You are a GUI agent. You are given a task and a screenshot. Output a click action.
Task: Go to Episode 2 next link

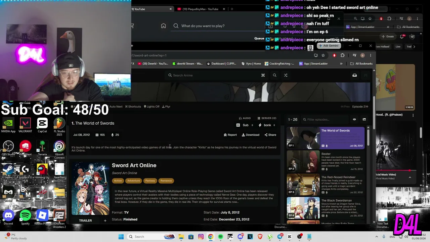tap(360, 107)
